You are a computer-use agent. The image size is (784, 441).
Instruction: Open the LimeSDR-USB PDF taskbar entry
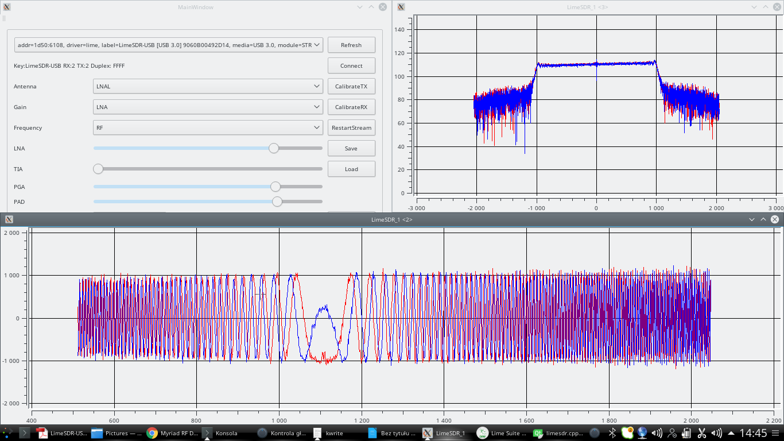tap(62, 433)
